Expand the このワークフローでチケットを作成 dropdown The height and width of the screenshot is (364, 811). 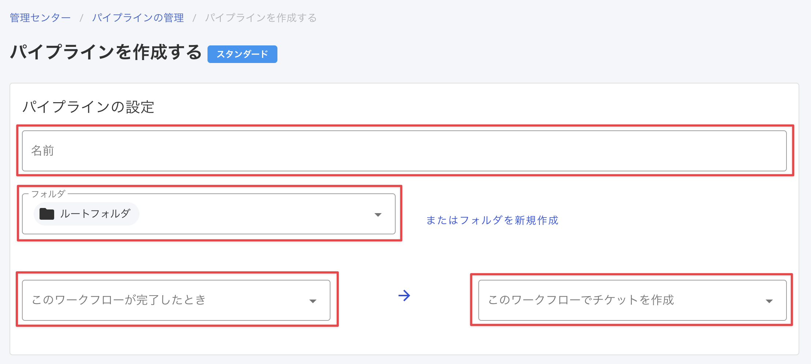tap(632, 300)
